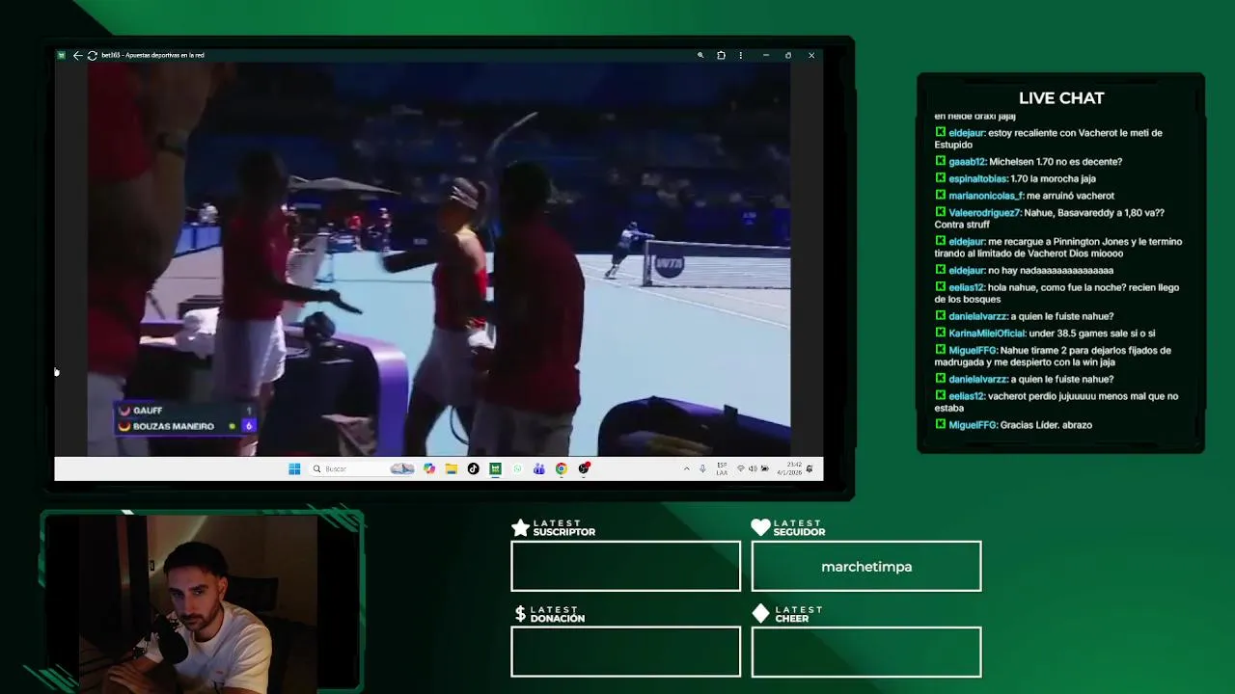Screen dimensions: 1235x694
Task: Open TikTok from the taskbar
Action: click(473, 468)
